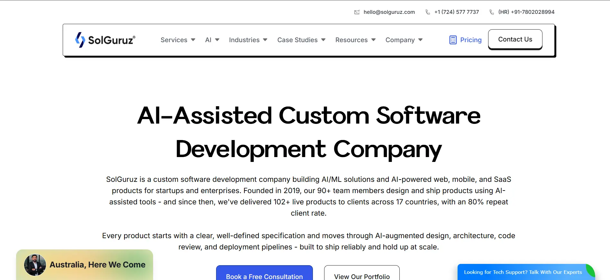Click the phone icon beside +1 (724) number
The image size is (610, 280).
pos(428,12)
